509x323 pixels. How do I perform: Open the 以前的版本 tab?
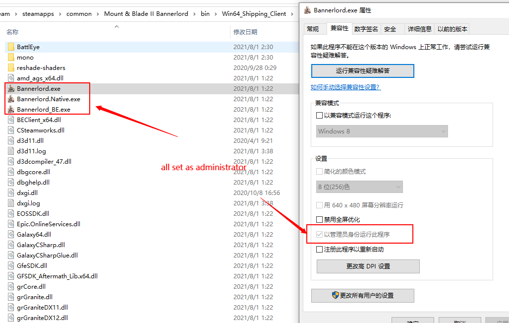(452, 29)
